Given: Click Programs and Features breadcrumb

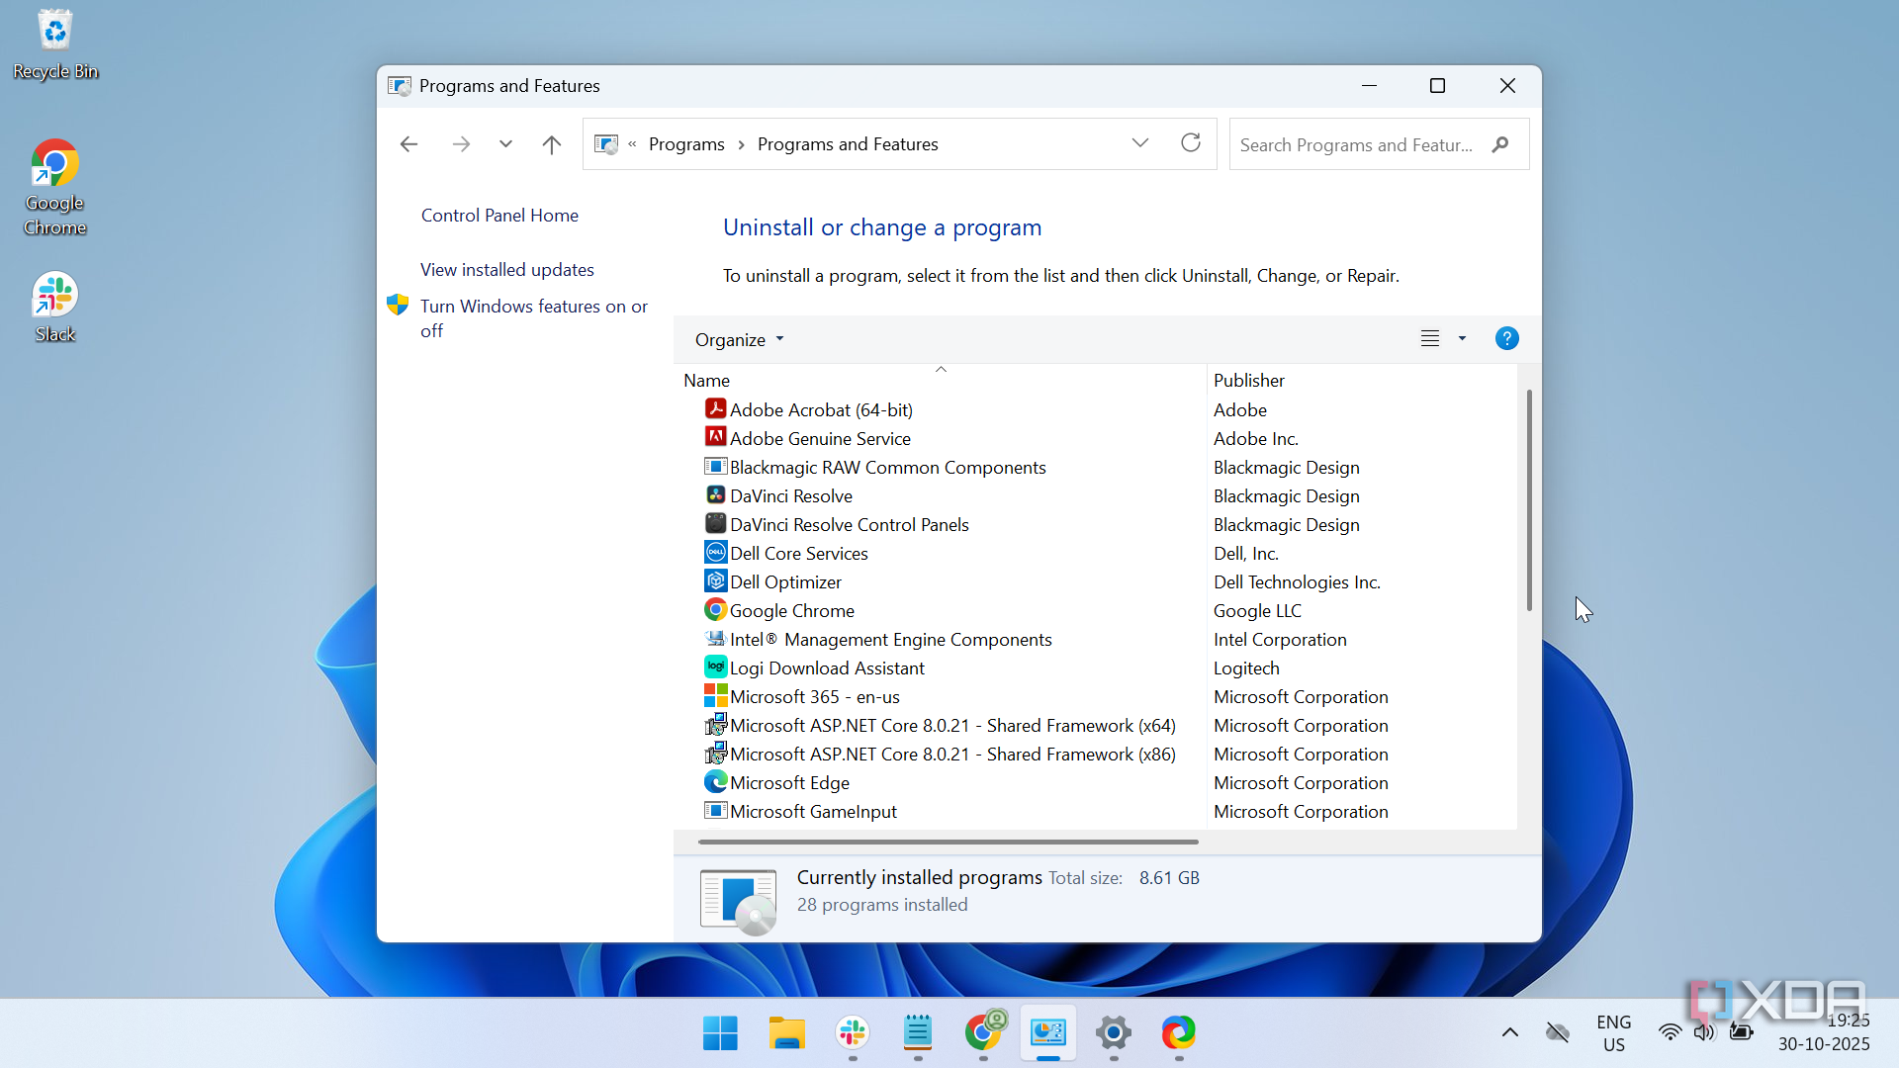Looking at the screenshot, I should click(x=848, y=144).
